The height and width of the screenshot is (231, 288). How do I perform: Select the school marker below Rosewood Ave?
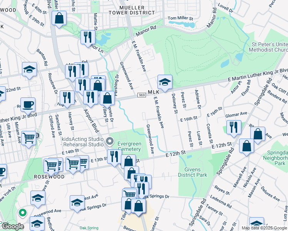(x=37, y=224)
